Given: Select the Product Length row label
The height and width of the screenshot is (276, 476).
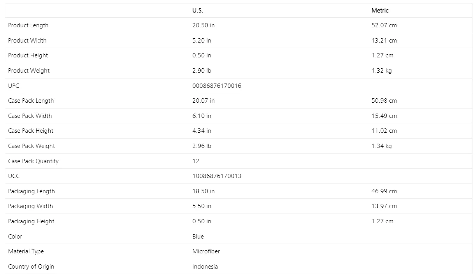Looking at the screenshot, I should point(28,25).
